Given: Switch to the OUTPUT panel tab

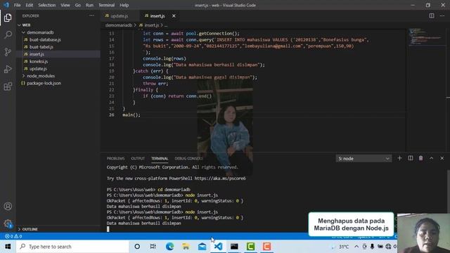Looking at the screenshot, I should [138, 158].
